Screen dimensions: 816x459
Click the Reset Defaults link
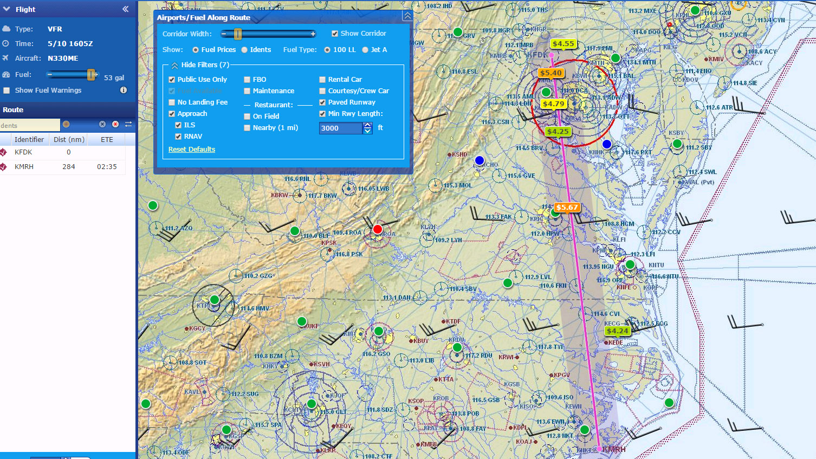coord(191,149)
